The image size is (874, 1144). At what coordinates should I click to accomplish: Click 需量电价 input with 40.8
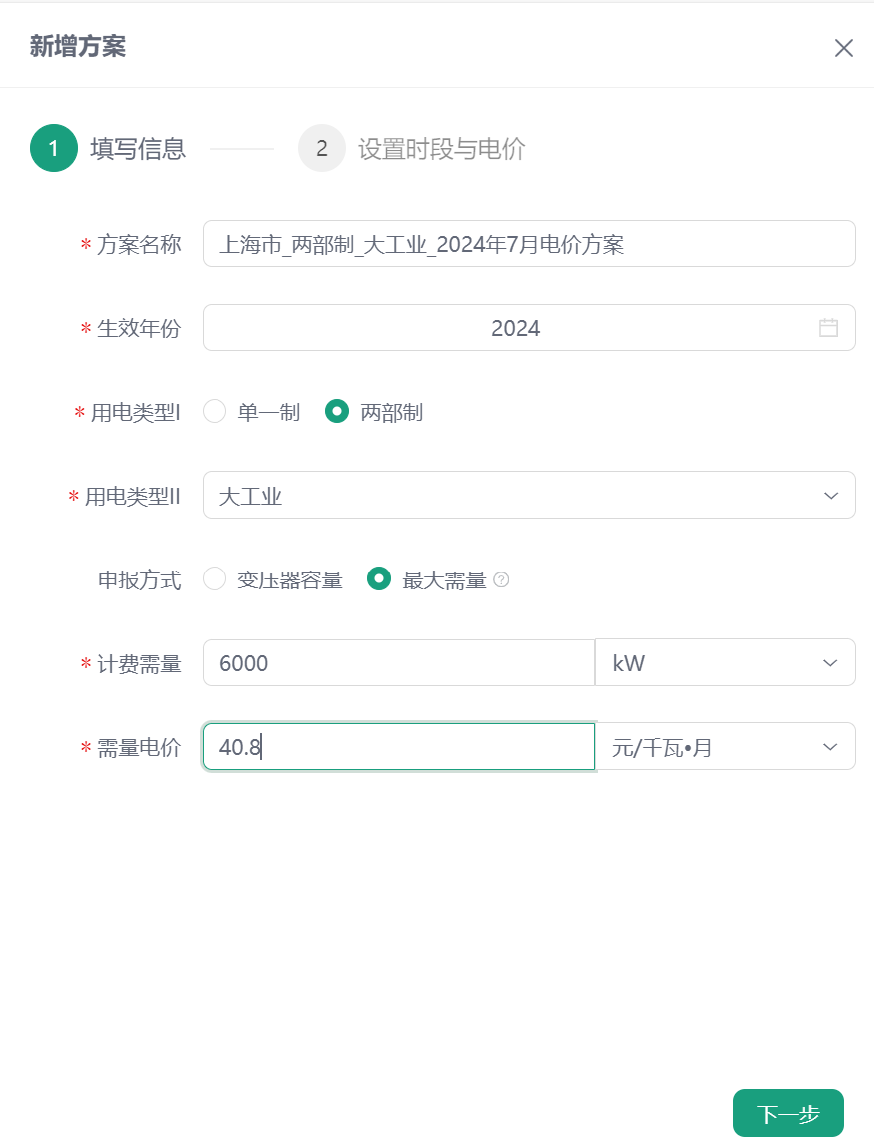coord(398,747)
